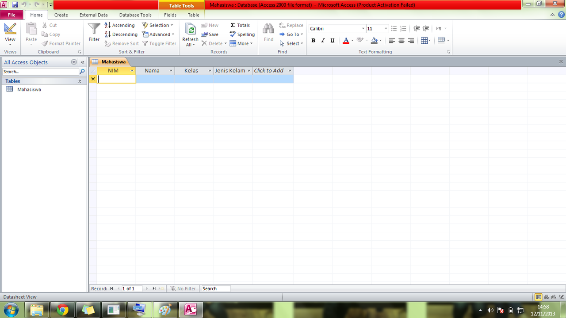Open the Background Color fill bucket
566x318 pixels.
point(374,40)
